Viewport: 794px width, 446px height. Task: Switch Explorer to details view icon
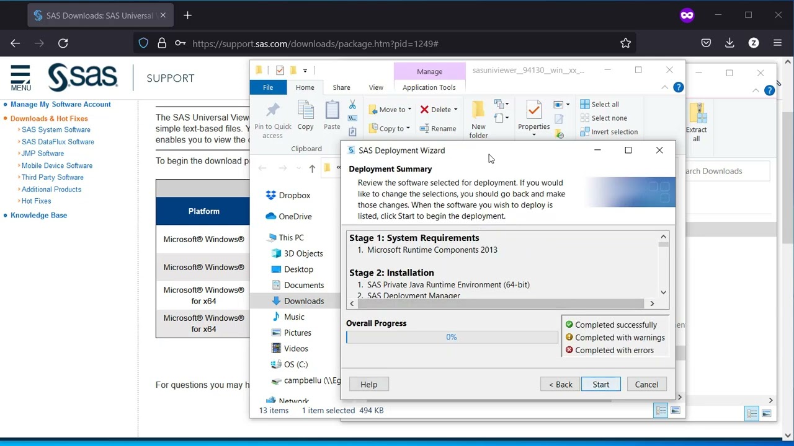point(661,411)
